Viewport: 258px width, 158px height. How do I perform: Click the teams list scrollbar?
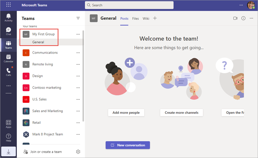pos(83,76)
